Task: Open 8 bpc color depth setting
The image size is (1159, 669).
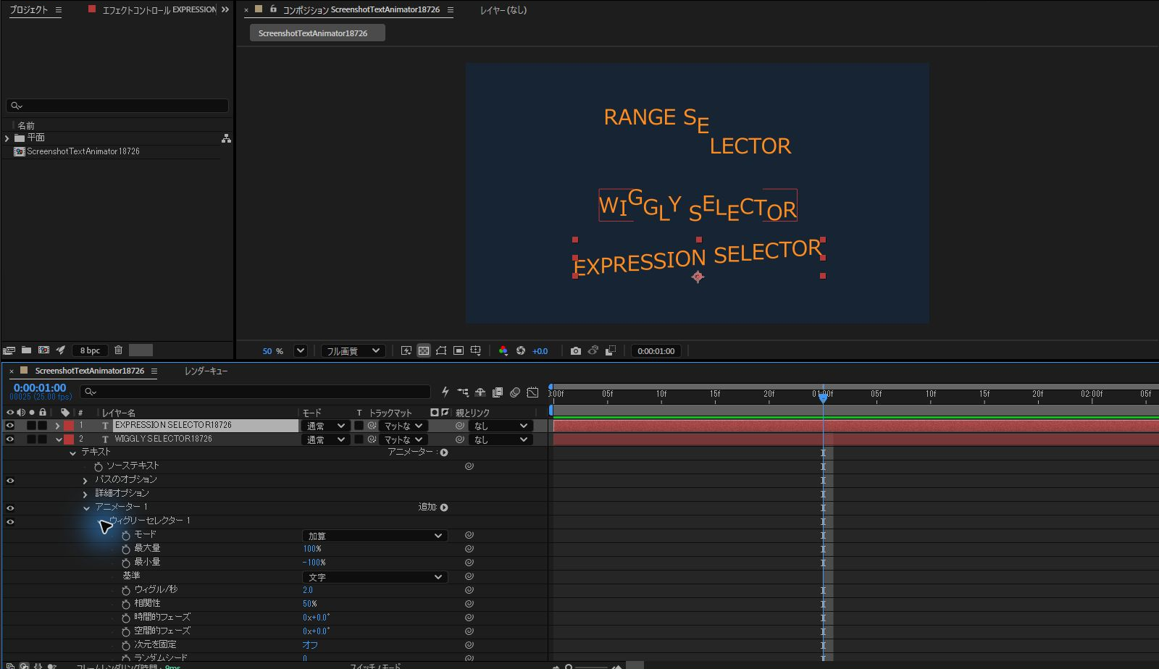Action: (x=90, y=350)
